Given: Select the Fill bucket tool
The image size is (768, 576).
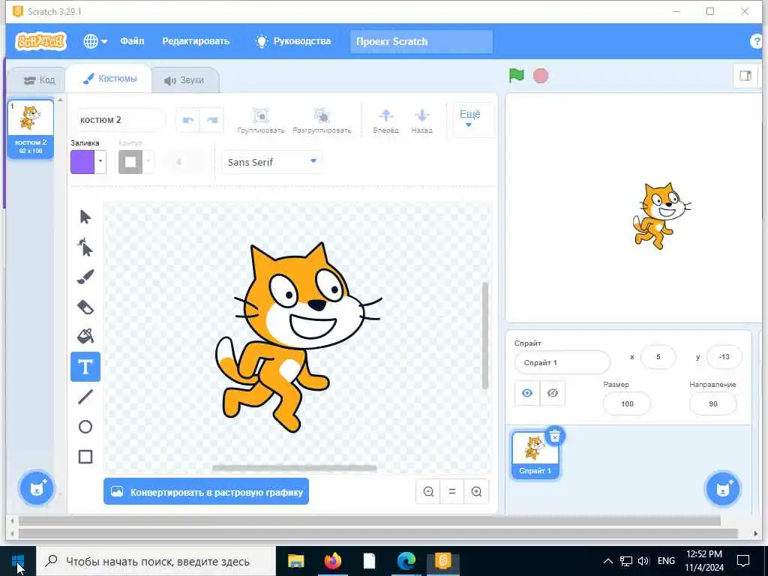Looking at the screenshot, I should click(x=85, y=337).
